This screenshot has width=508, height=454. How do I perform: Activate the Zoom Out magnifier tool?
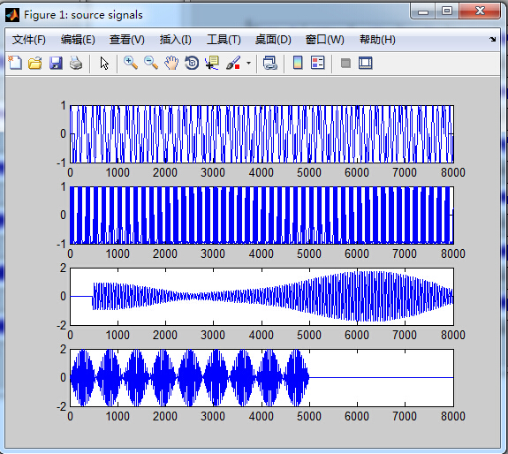(151, 63)
